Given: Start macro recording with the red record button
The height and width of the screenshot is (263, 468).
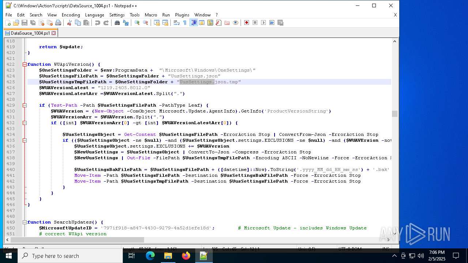Looking at the screenshot, I should pos(247,23).
